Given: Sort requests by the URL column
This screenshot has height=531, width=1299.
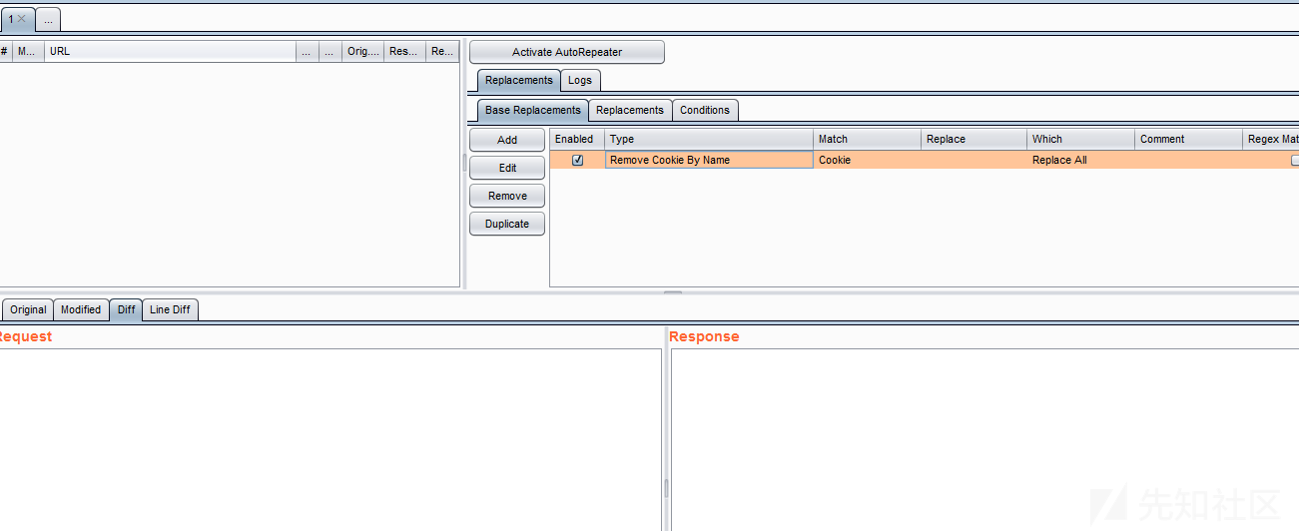Looking at the screenshot, I should point(170,51).
